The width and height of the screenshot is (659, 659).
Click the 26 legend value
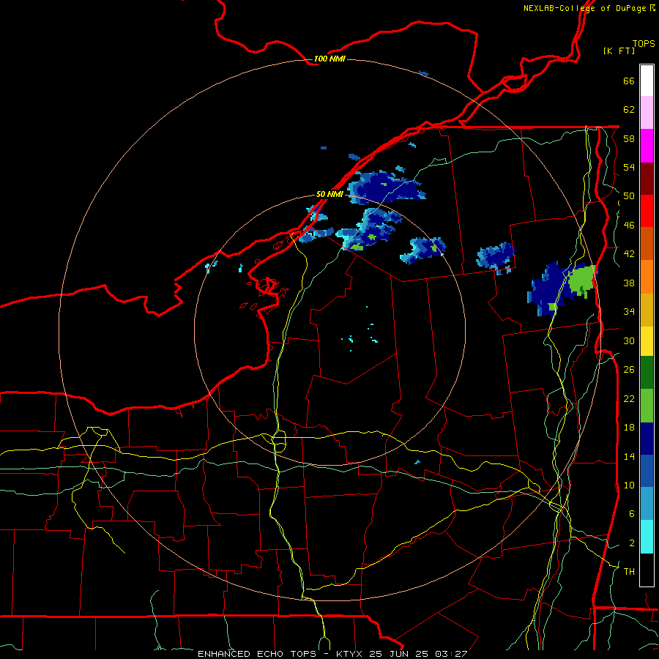pyautogui.click(x=629, y=370)
